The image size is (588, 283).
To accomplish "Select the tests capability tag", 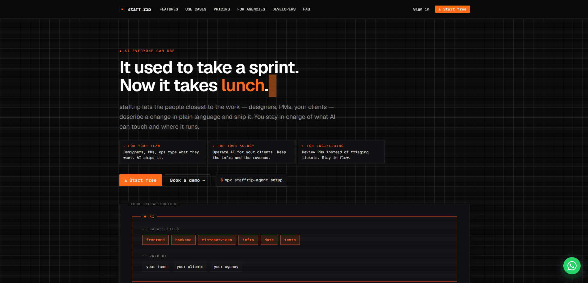I will (290, 240).
